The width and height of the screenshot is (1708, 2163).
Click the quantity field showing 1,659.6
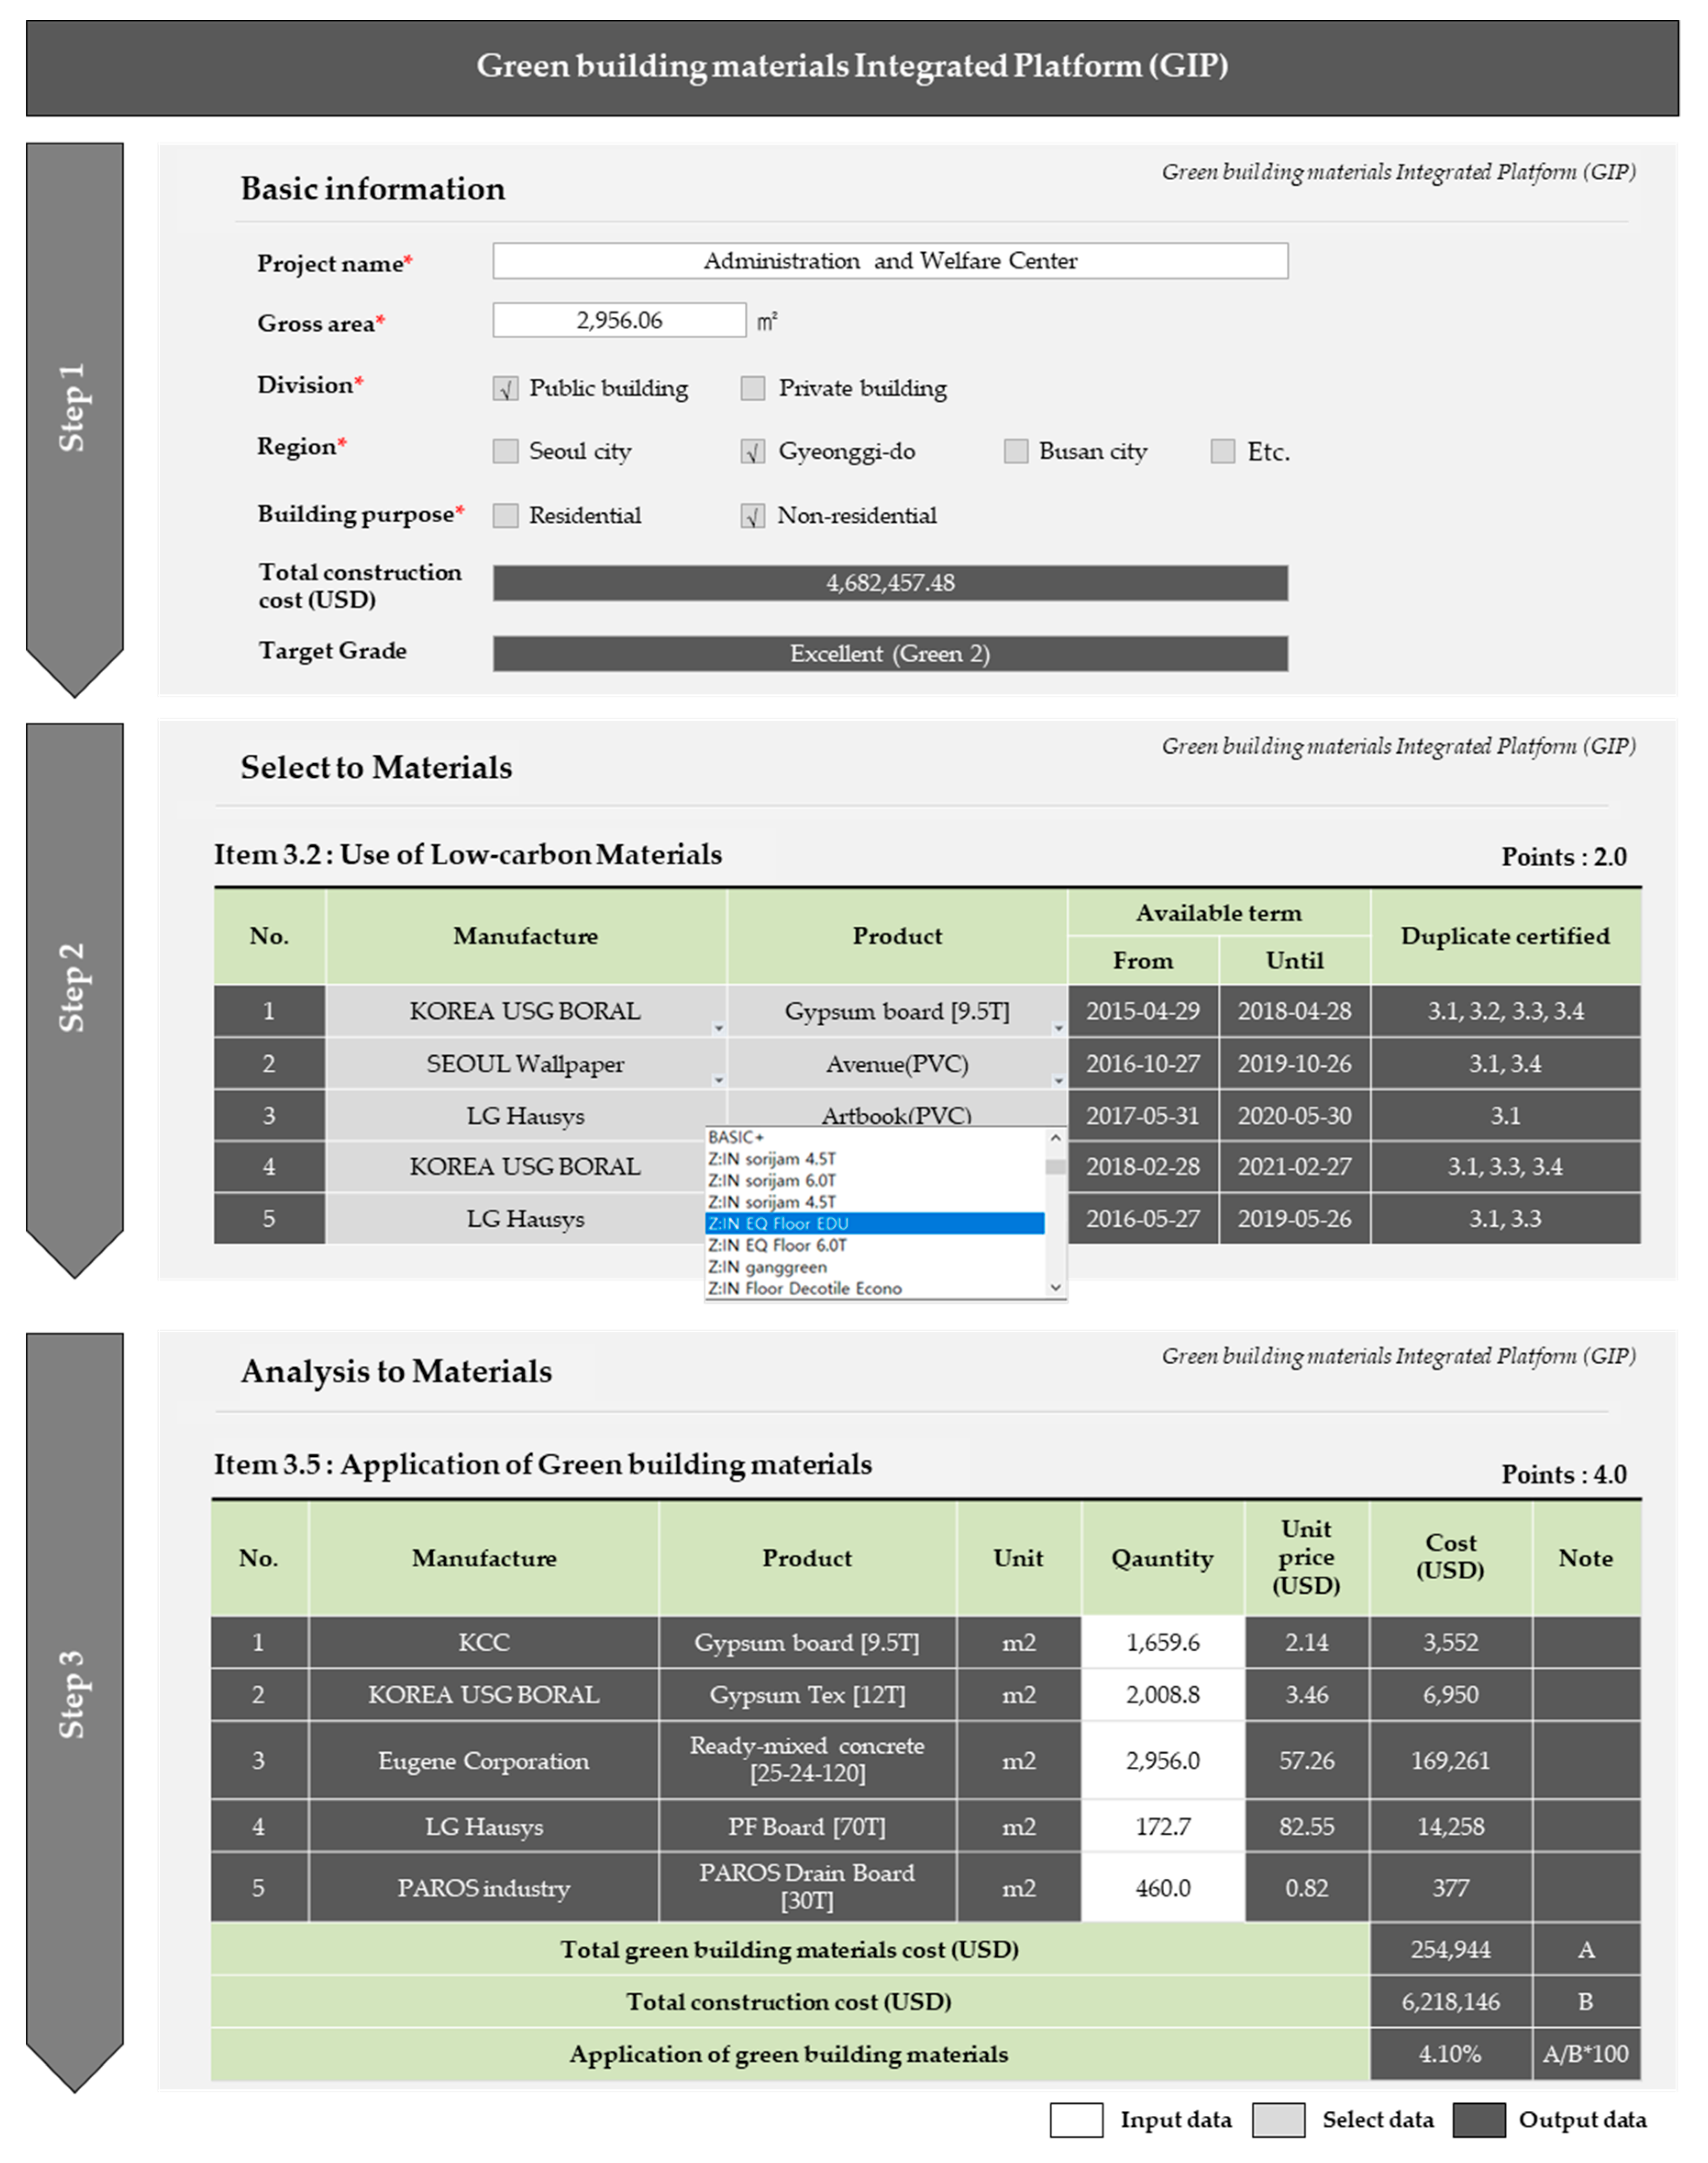click(x=1163, y=1642)
